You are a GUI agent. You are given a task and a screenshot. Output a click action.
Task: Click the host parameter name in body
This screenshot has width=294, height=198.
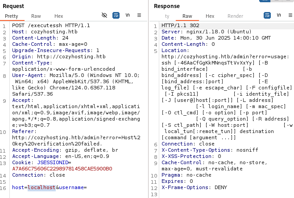point(18,187)
